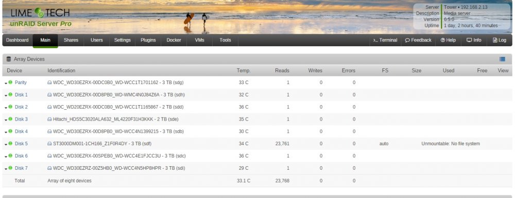The width and height of the screenshot is (515, 198).
Task: Go to the Shares tab
Action: (x=71, y=40)
